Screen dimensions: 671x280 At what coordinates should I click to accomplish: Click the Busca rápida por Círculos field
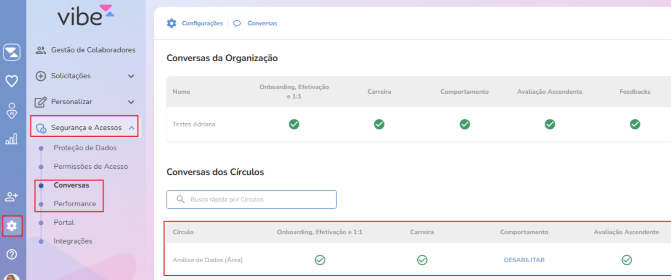click(252, 200)
